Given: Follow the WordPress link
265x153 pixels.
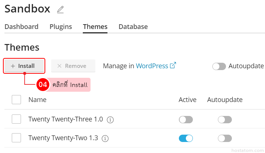Looking at the screenshot, I should click(x=152, y=66).
